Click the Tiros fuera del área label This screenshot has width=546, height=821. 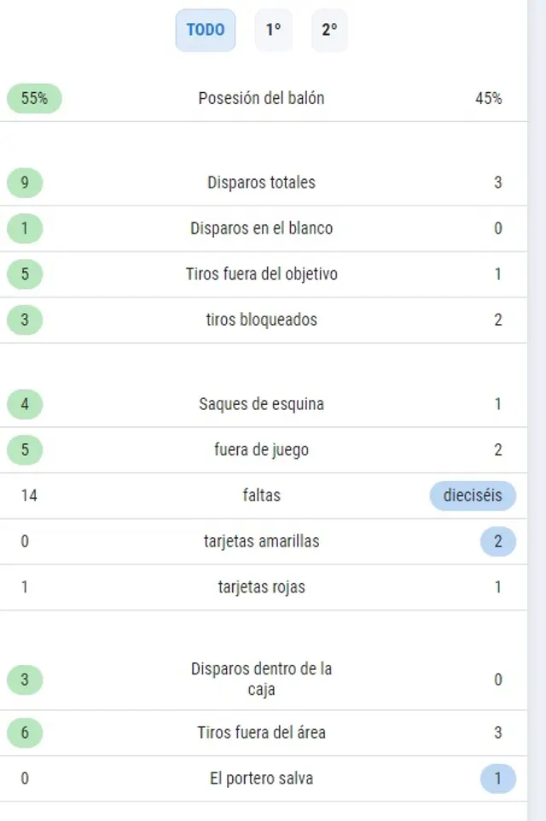[261, 732]
